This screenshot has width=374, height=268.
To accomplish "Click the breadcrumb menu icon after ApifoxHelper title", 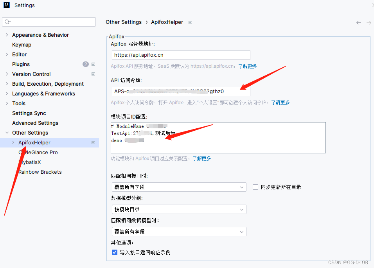I will pyautogui.click(x=190, y=22).
